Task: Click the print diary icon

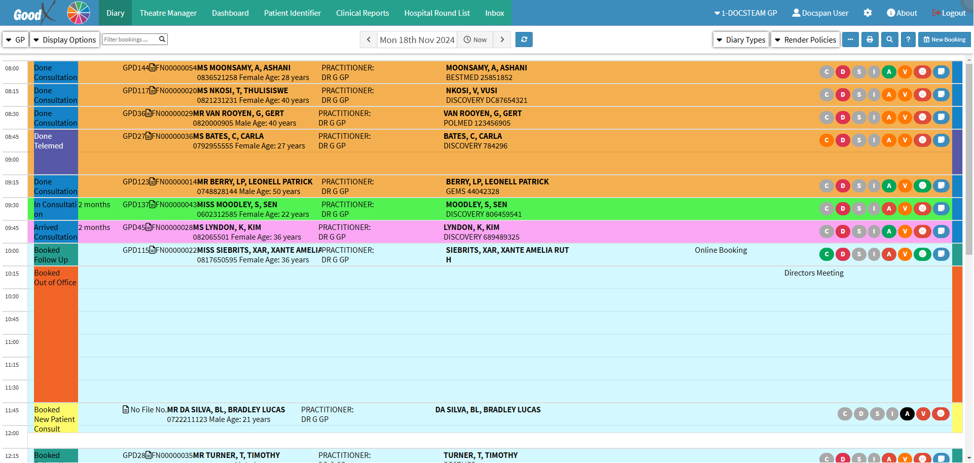Action: point(870,40)
